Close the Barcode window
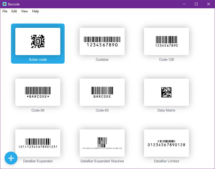This screenshot has height=169, width=215. pyautogui.click(x=208, y=4)
